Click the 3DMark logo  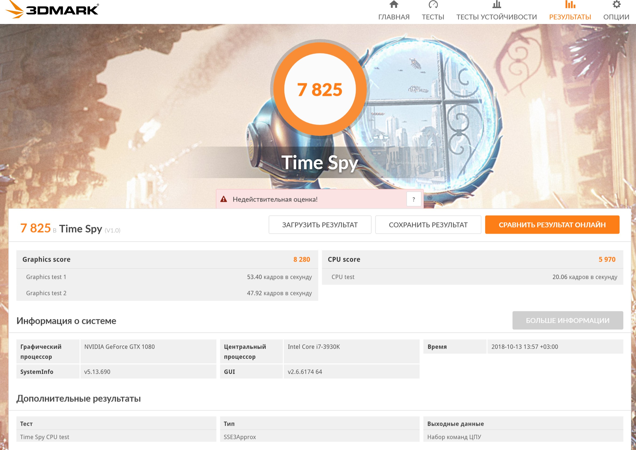pyautogui.click(x=53, y=10)
